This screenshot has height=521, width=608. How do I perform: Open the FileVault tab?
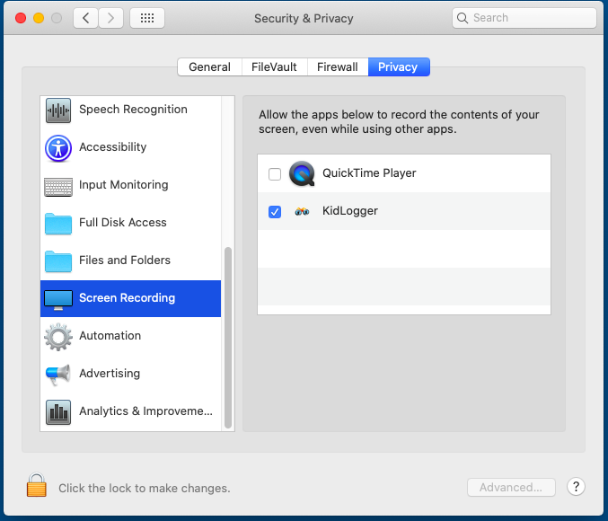(x=274, y=67)
